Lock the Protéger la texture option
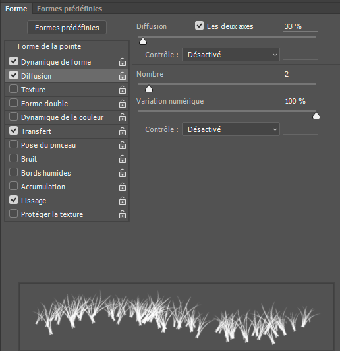This screenshot has width=340, height=351. coord(123,214)
